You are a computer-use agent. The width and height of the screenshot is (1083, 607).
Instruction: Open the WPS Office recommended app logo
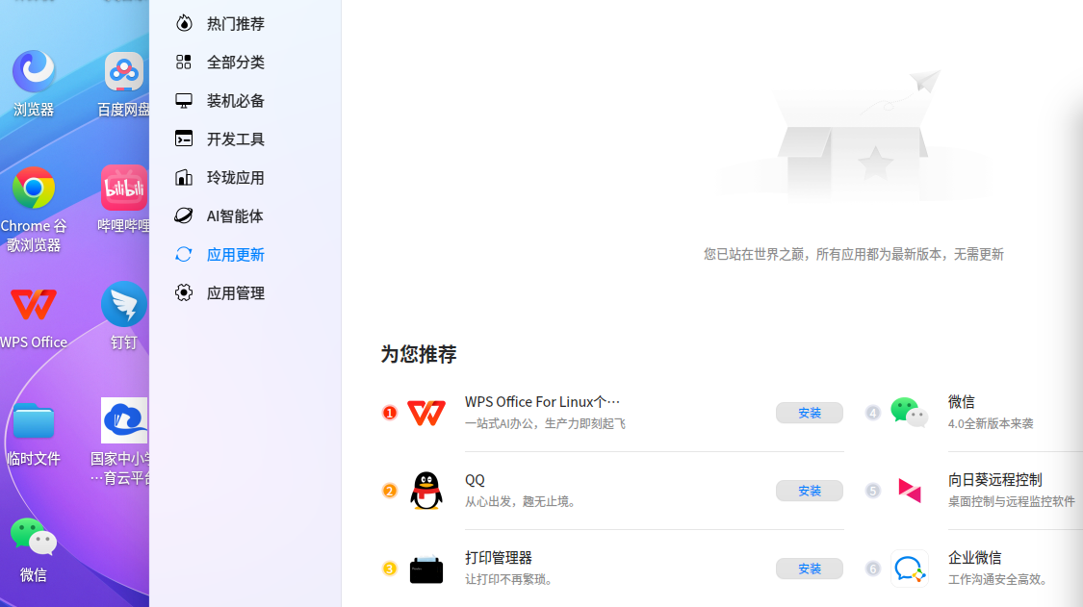[x=426, y=413]
